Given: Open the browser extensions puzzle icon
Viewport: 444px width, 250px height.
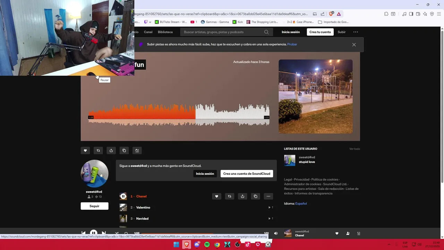Looking at the screenshot, I should [x=386, y=14].
